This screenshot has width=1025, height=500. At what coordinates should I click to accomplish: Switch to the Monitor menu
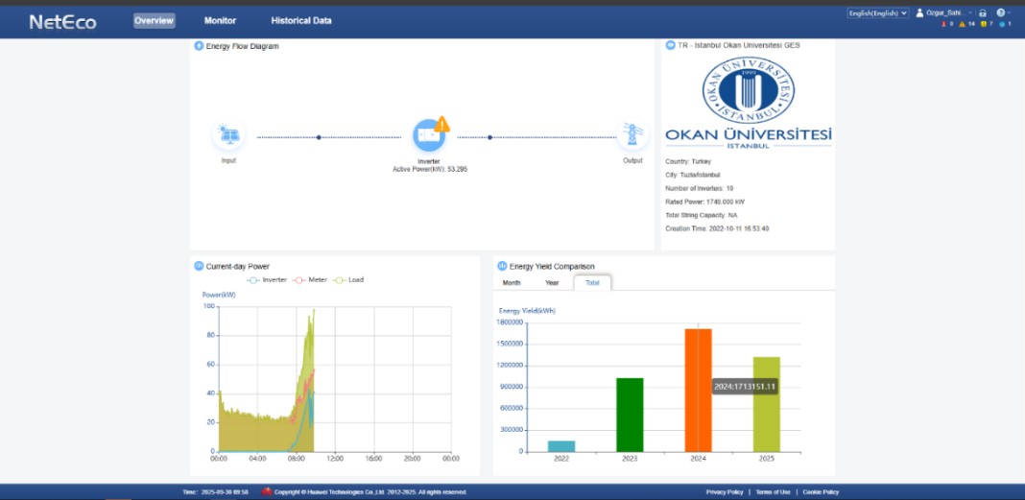tap(221, 21)
